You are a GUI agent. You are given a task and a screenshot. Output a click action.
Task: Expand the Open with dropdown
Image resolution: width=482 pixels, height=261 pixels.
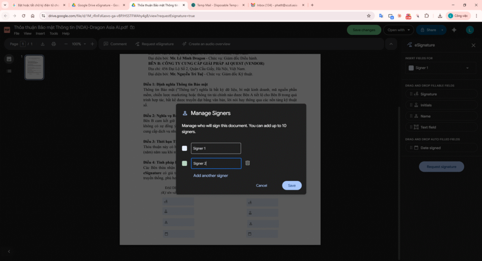398,30
